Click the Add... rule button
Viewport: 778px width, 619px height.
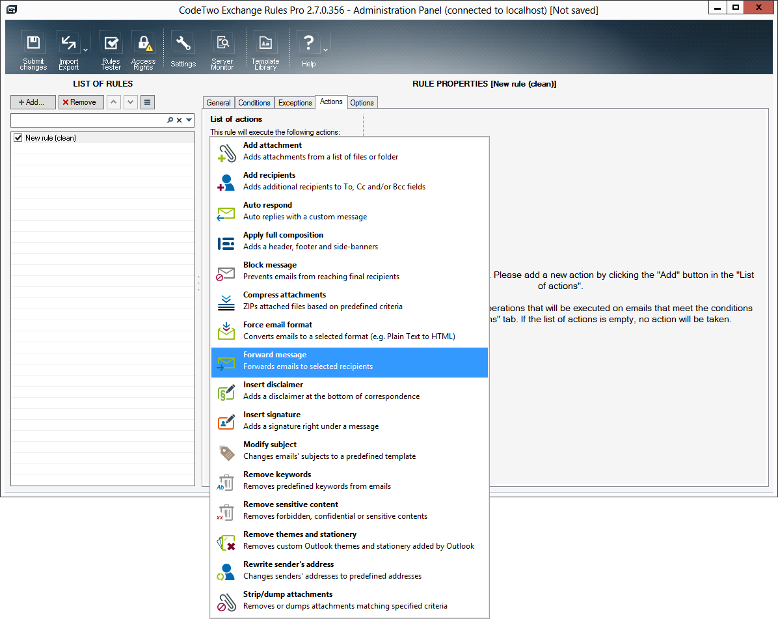(33, 102)
